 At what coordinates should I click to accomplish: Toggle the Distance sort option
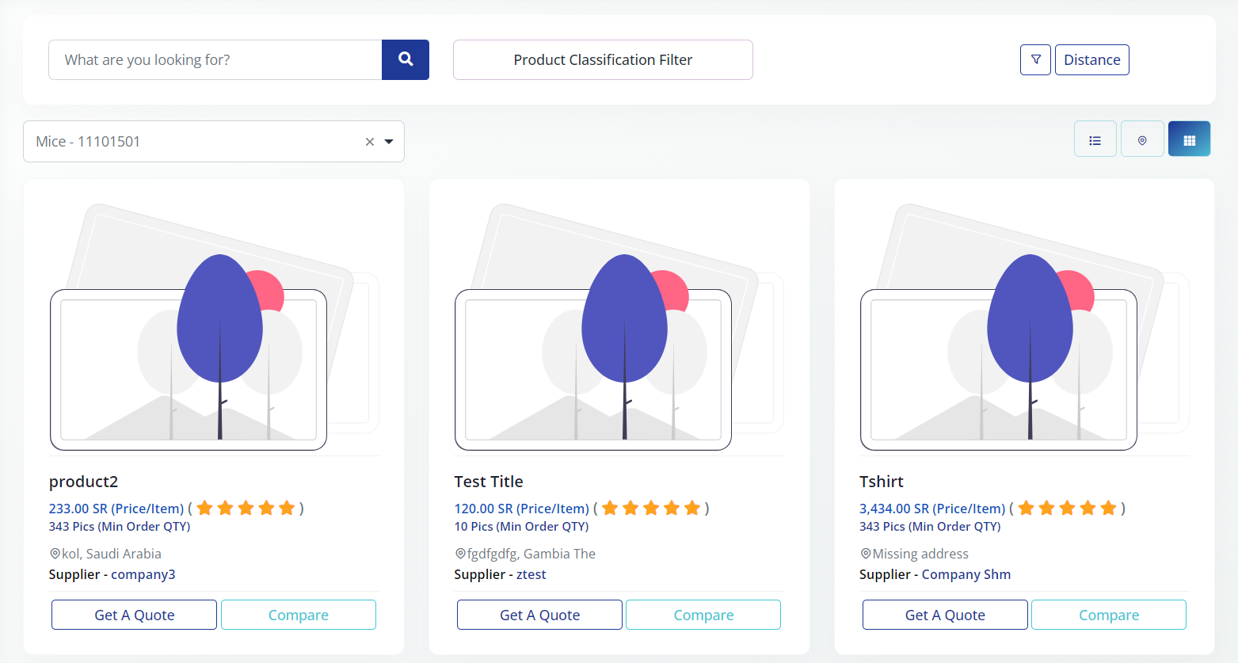click(1091, 59)
